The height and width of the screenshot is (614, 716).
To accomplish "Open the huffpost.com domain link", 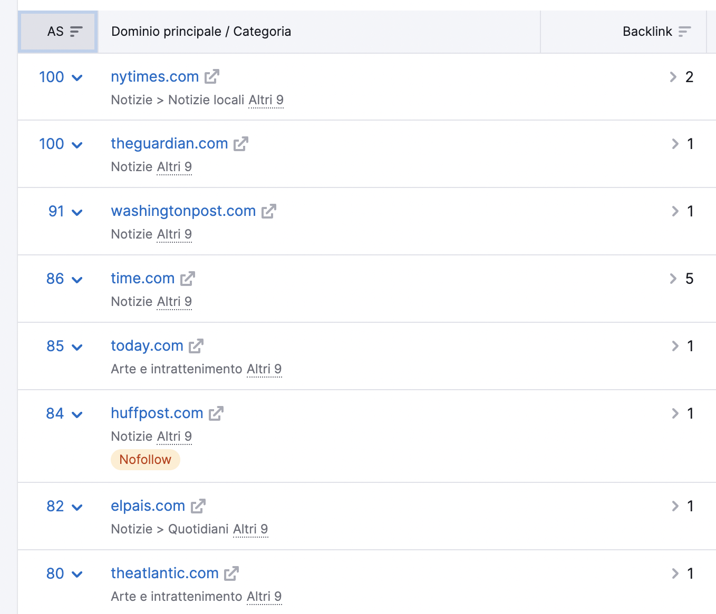I will click(x=157, y=413).
